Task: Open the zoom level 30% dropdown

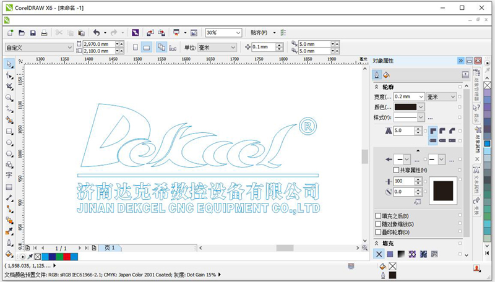Action: pyautogui.click(x=238, y=33)
